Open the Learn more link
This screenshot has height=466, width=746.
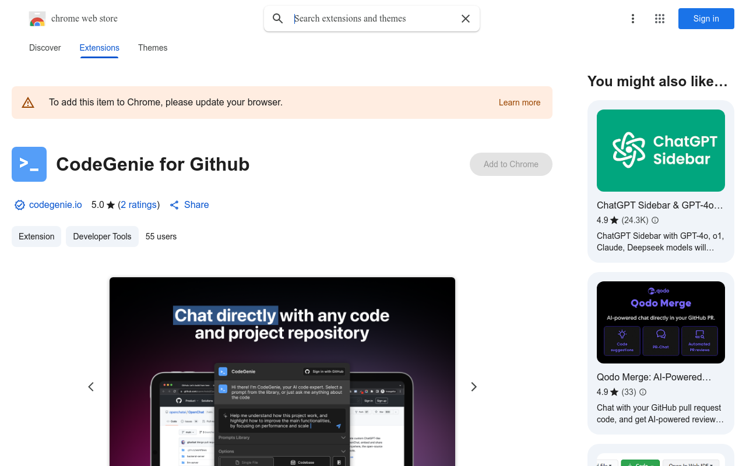click(519, 103)
